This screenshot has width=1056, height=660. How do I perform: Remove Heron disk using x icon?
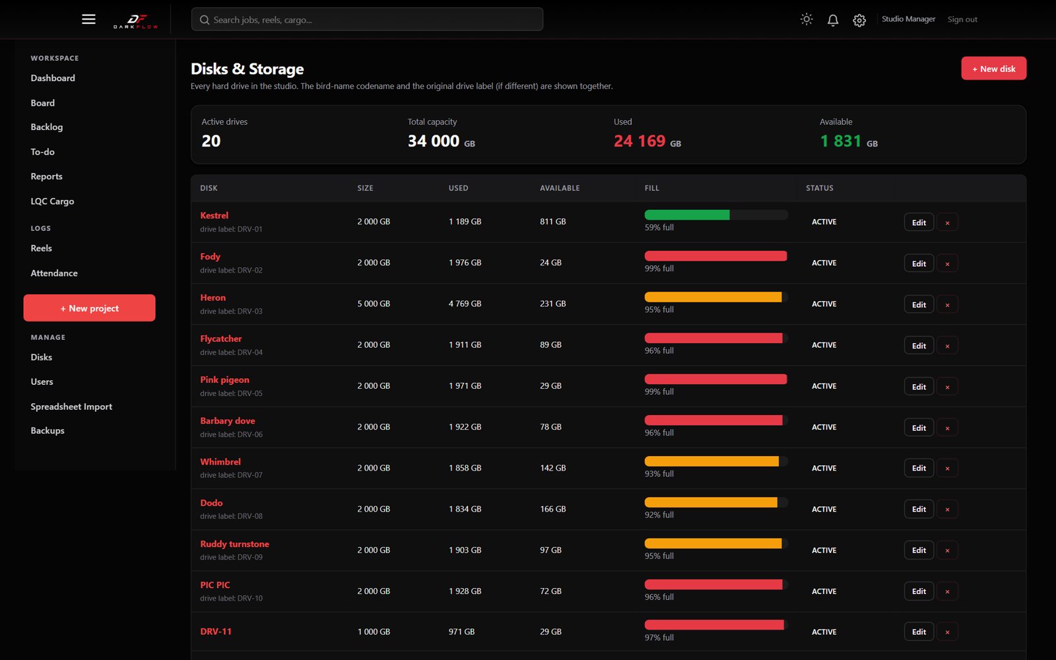point(947,304)
